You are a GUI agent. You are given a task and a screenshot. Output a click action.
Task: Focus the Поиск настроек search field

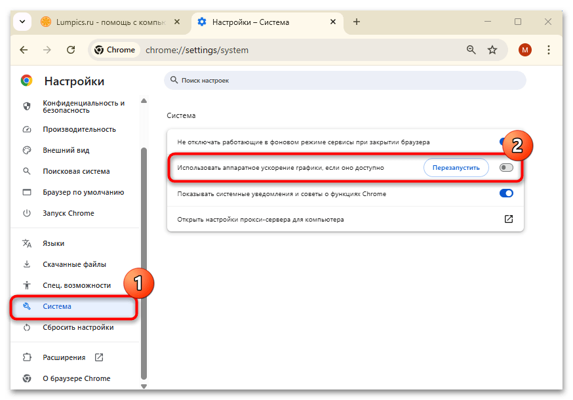coord(345,81)
